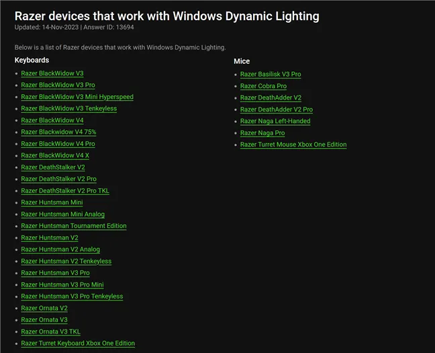Screen dimensions: 435x353
Task: Open the Razer Blackwidow V4 75% link
Action: tap(58, 132)
